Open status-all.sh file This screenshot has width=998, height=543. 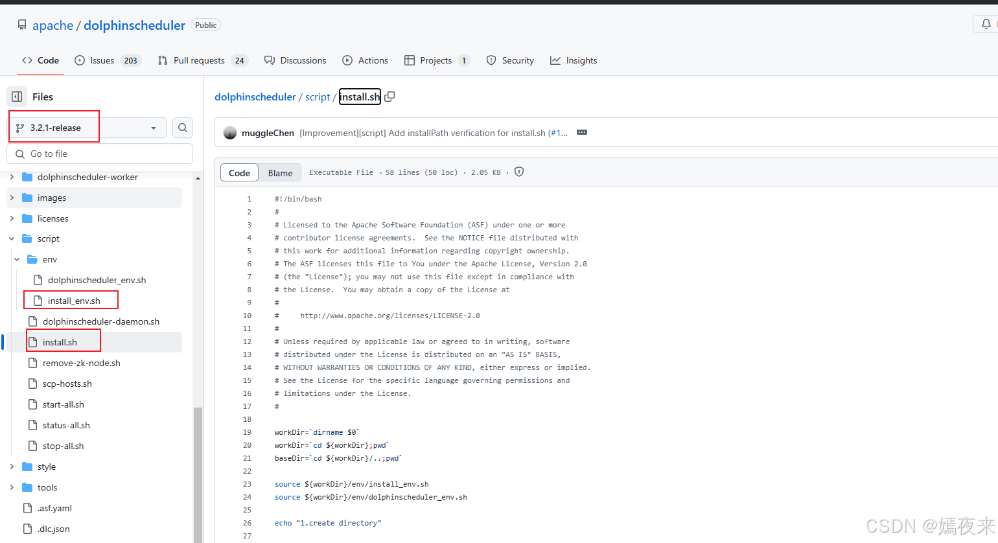pos(66,425)
